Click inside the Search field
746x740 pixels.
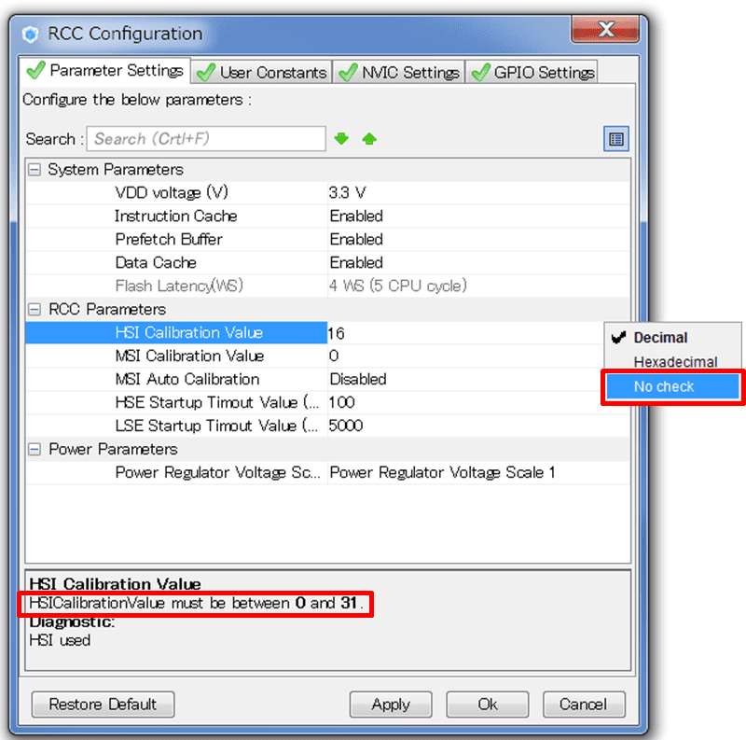tap(206, 139)
